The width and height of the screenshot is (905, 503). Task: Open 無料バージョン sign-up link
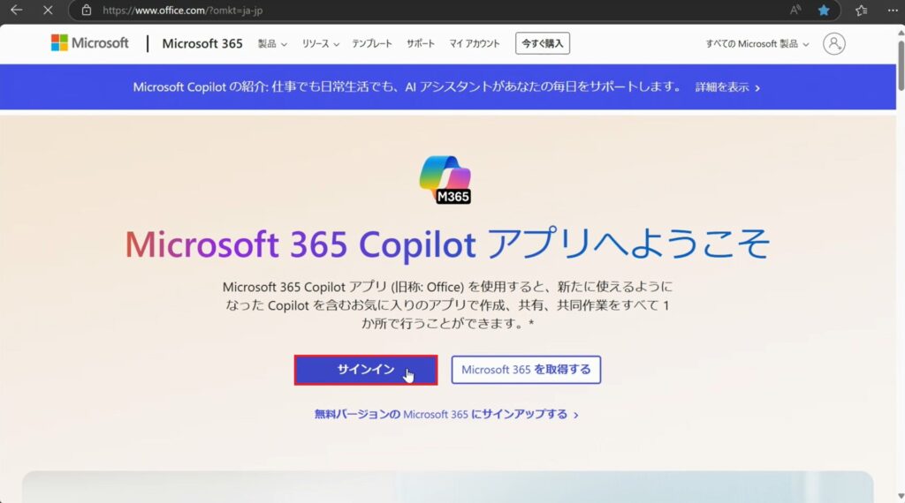446,414
